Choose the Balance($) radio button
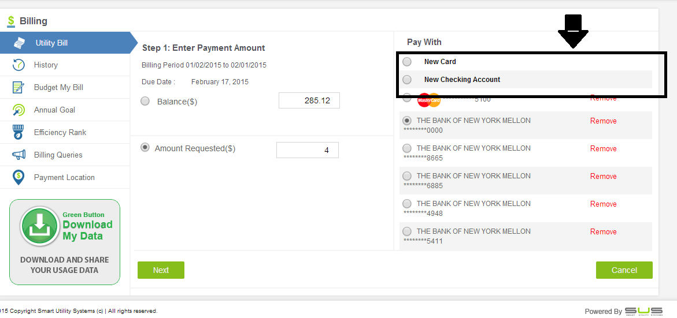 tap(145, 101)
